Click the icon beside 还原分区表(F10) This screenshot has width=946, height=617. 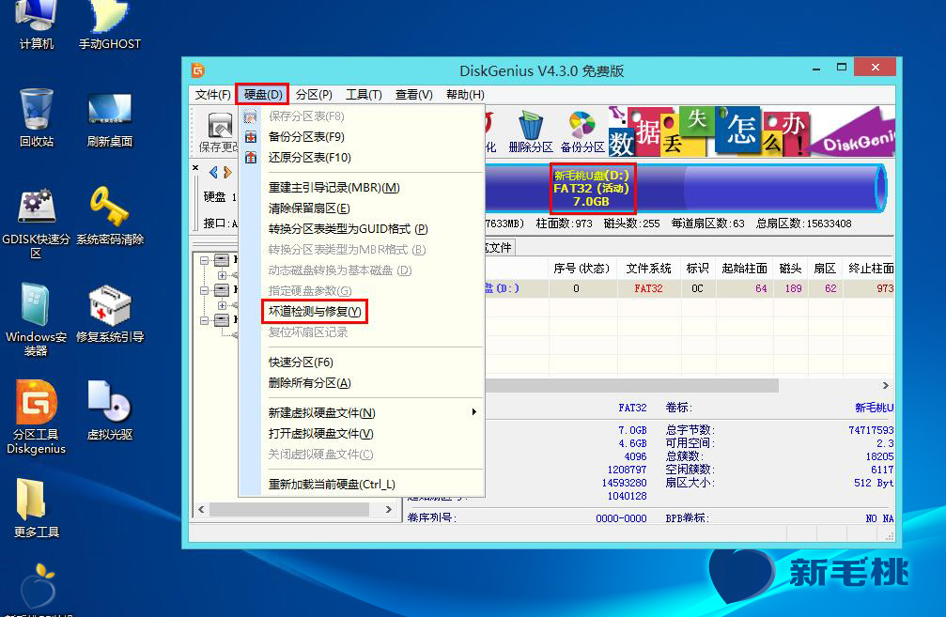tap(251, 158)
